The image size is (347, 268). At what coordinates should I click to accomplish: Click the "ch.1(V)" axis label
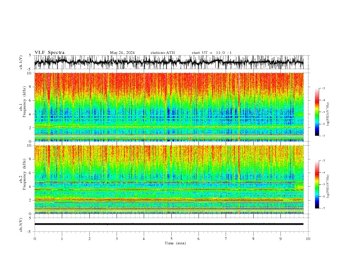(21, 62)
